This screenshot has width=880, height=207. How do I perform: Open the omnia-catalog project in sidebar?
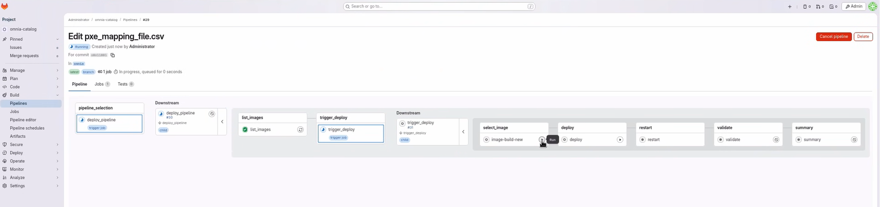(x=31, y=29)
